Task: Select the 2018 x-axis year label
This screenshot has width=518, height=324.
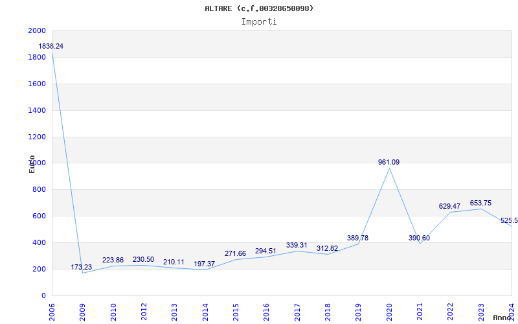Action: pyautogui.click(x=328, y=311)
